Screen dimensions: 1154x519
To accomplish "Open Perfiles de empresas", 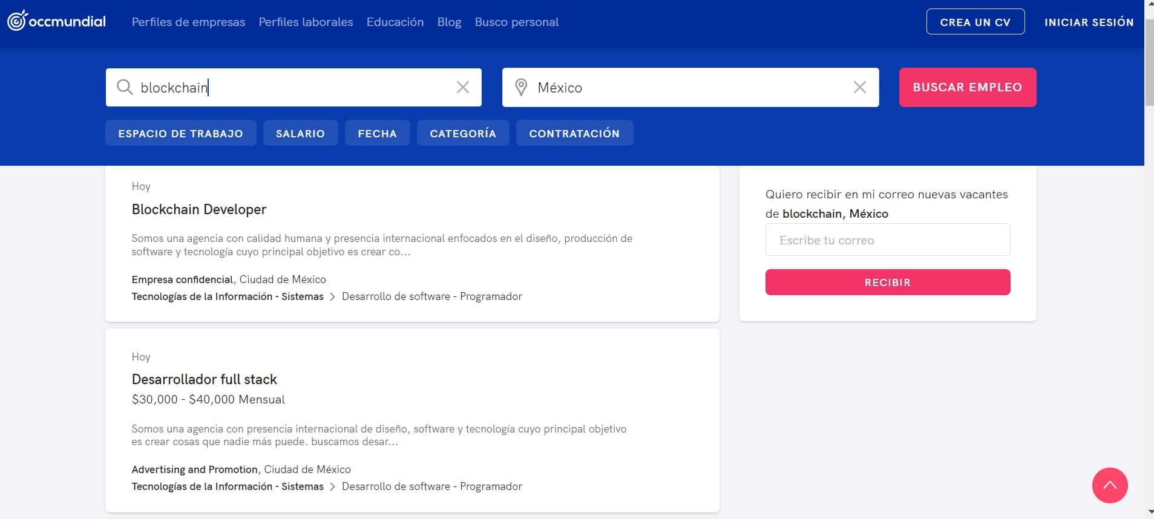I will point(188,22).
